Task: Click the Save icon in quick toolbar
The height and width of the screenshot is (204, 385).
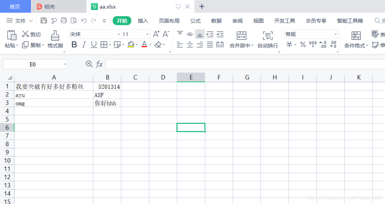Action: pos(44,21)
